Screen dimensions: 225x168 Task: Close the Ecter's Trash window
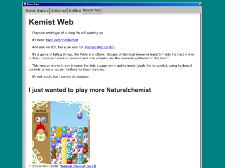coord(200,4)
